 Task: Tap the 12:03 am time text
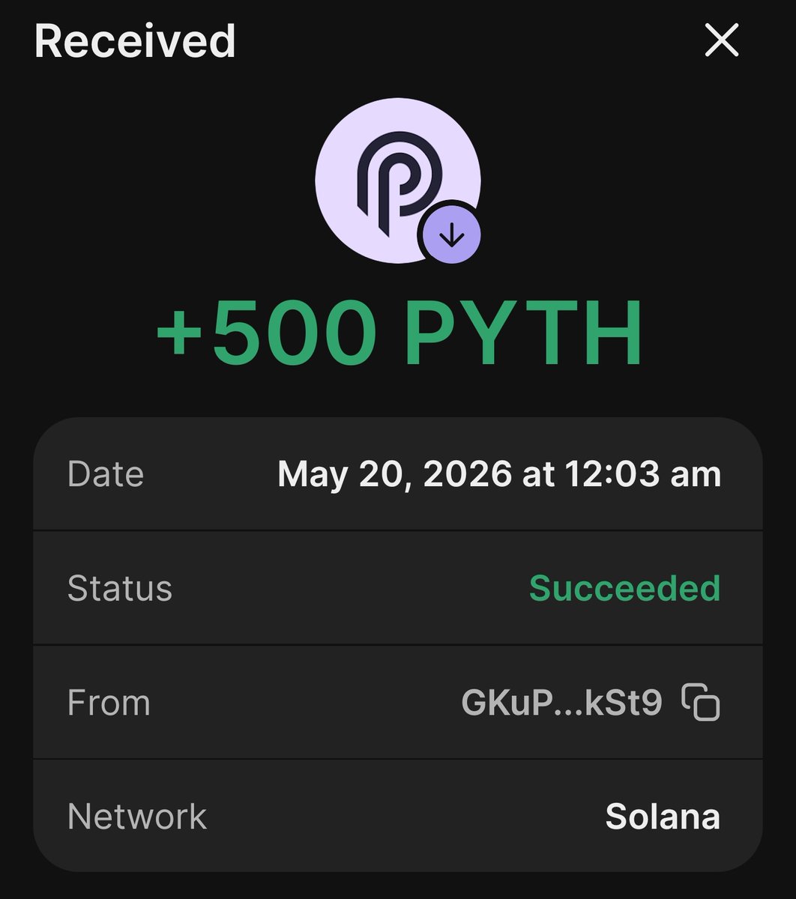[642, 474]
